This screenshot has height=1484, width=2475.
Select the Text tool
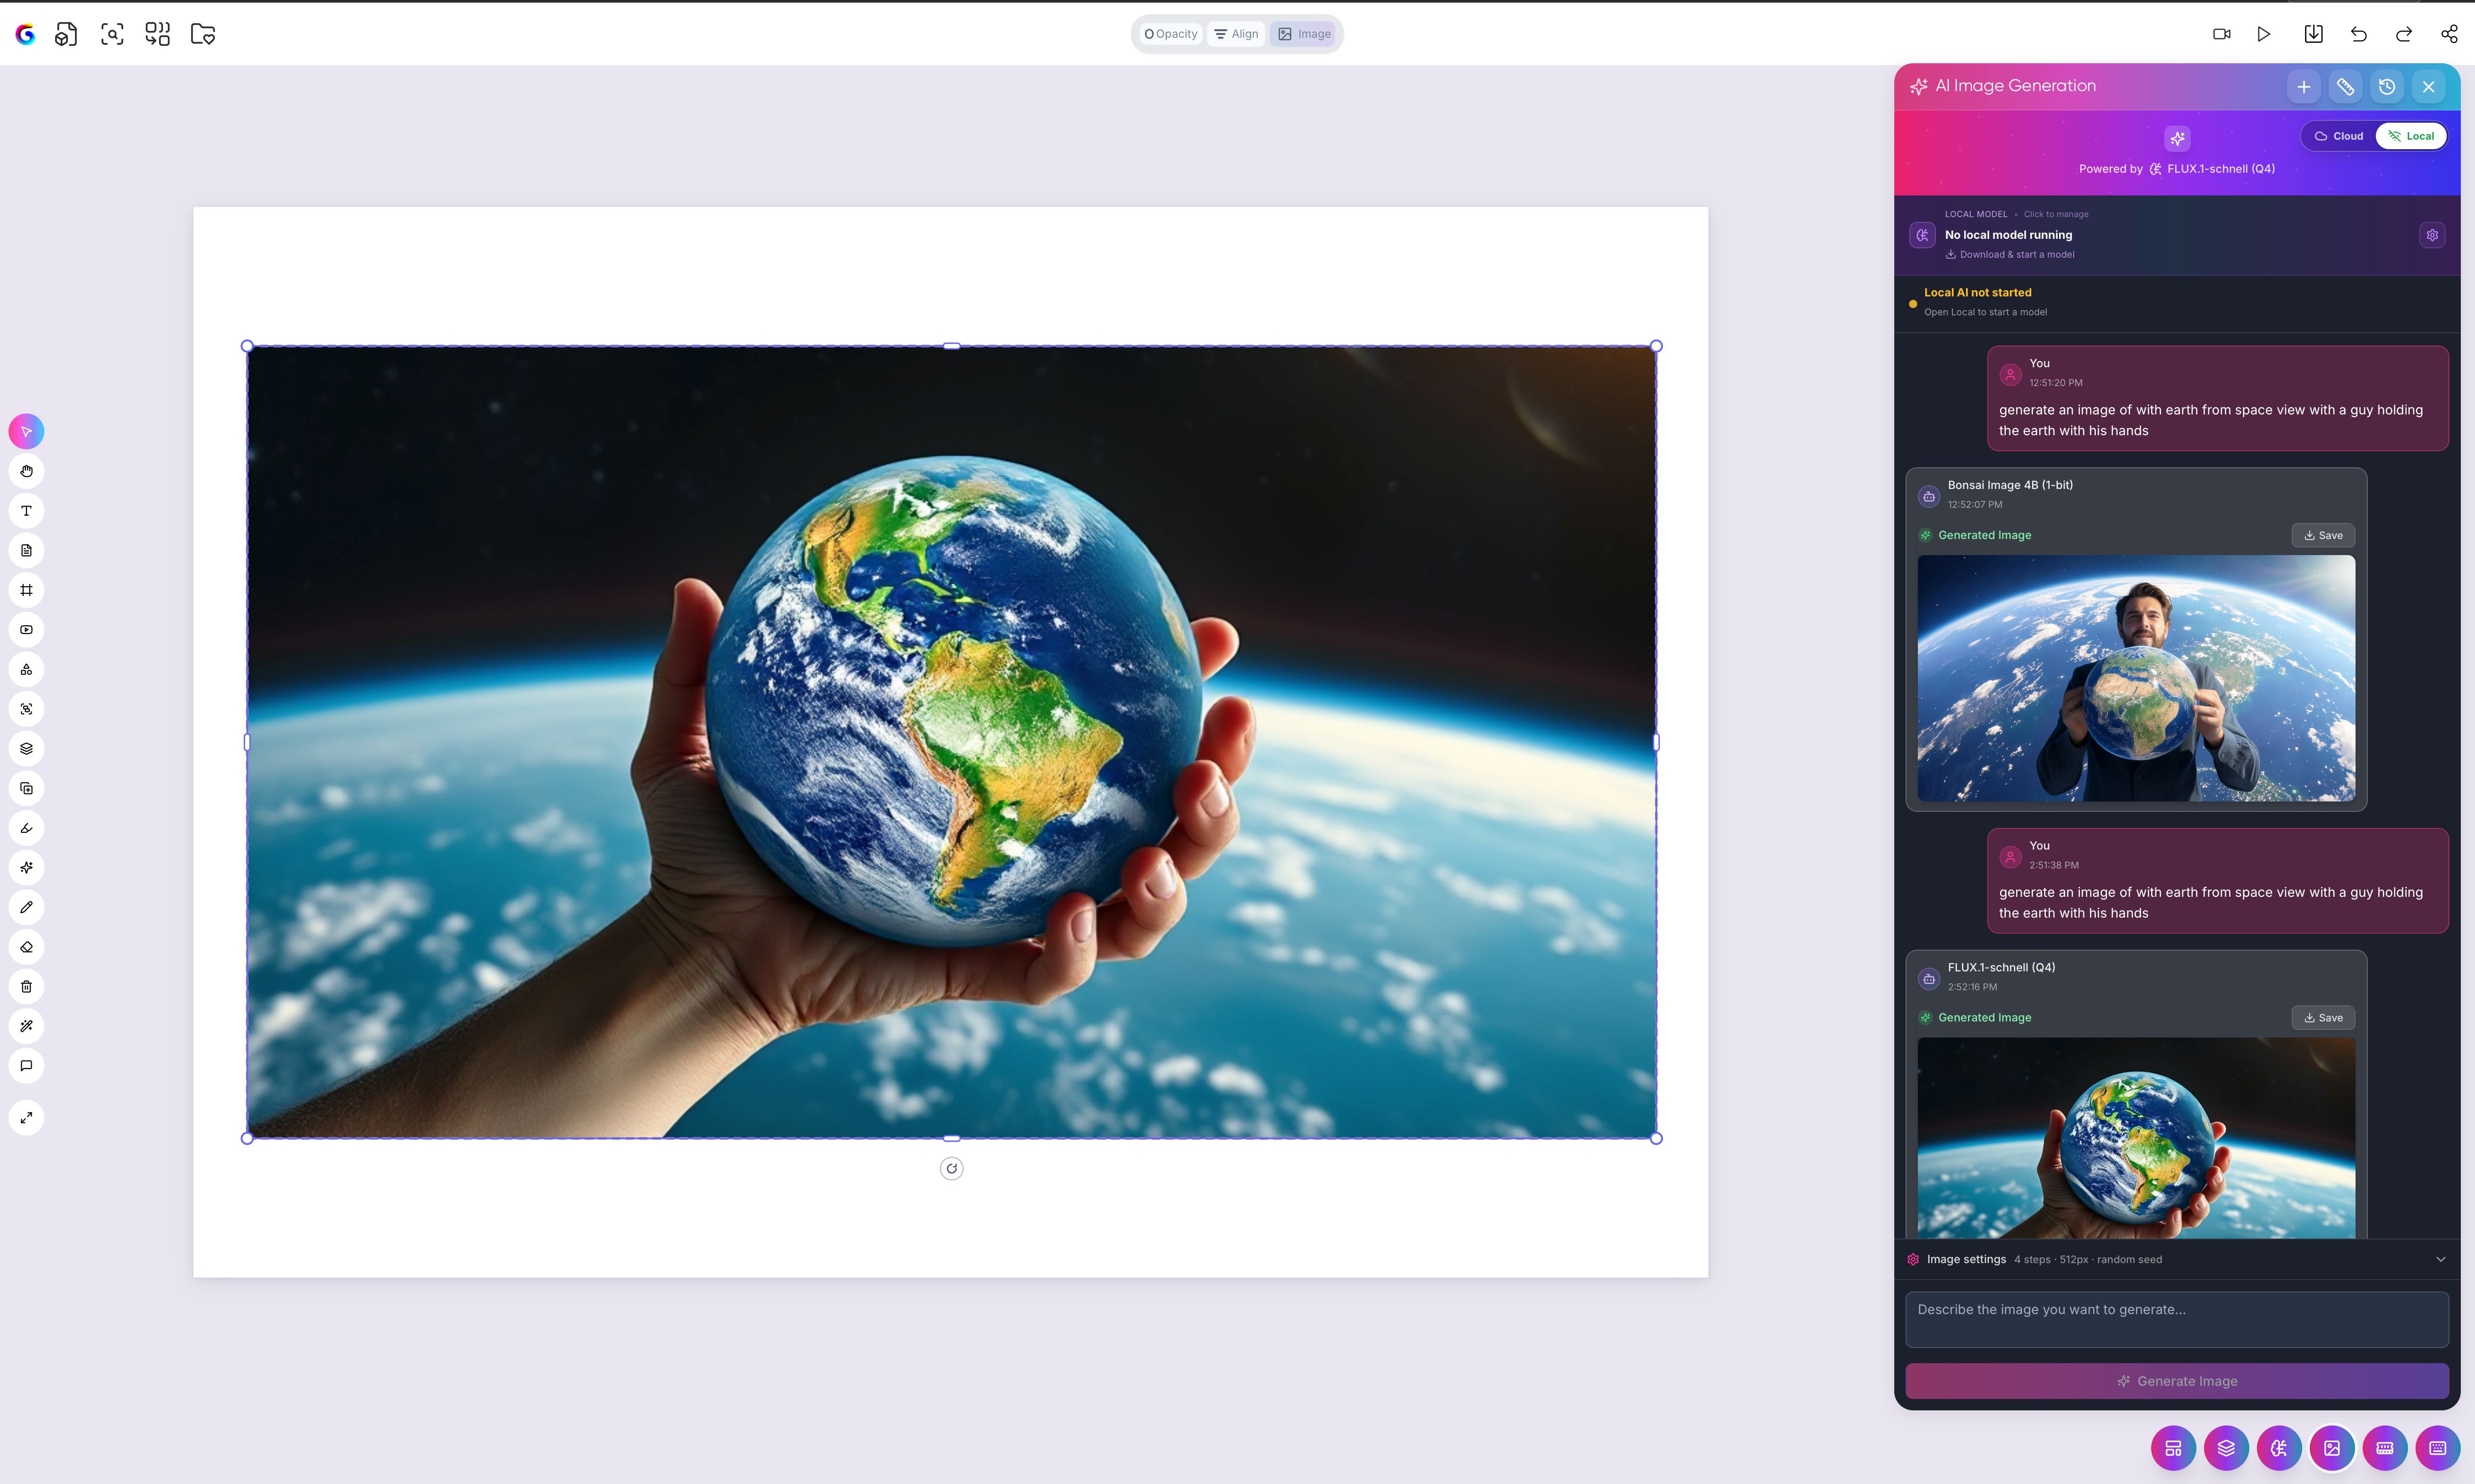click(27, 511)
